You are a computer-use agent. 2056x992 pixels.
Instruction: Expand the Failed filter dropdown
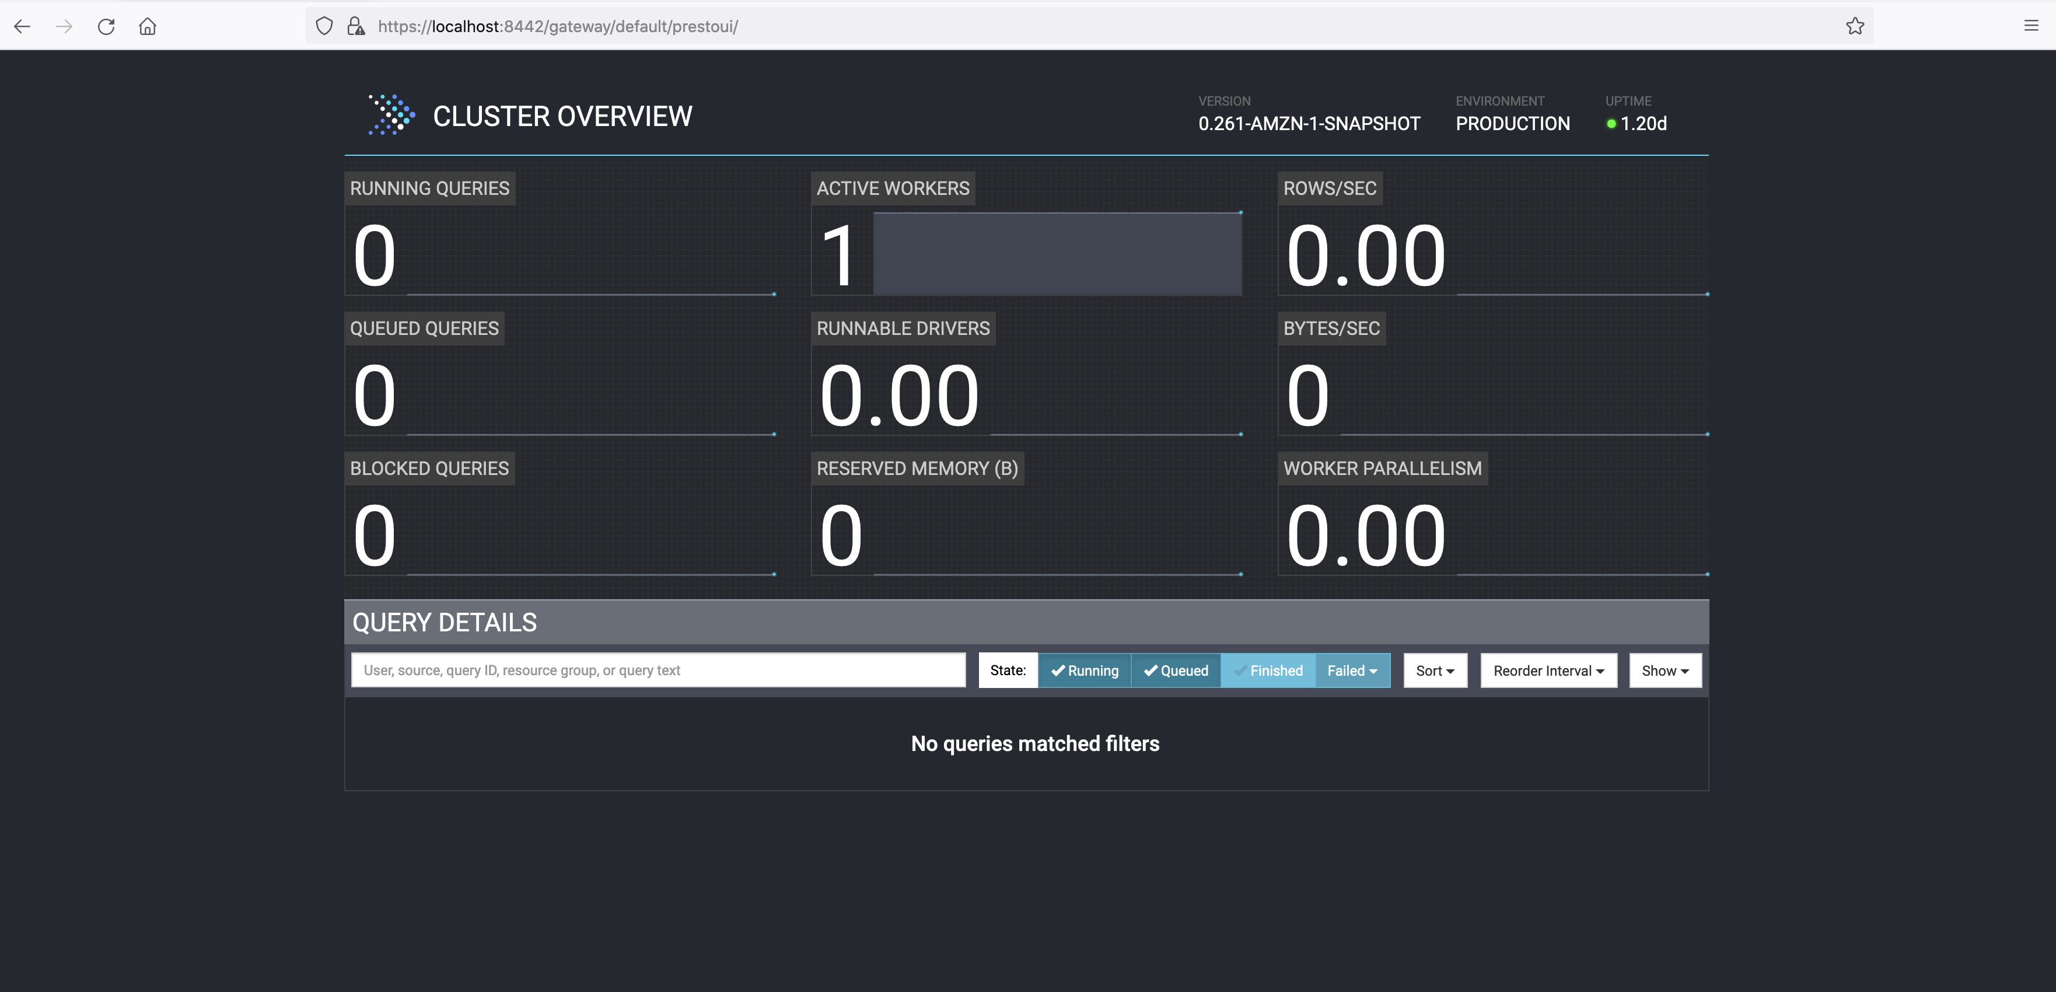tap(1352, 670)
